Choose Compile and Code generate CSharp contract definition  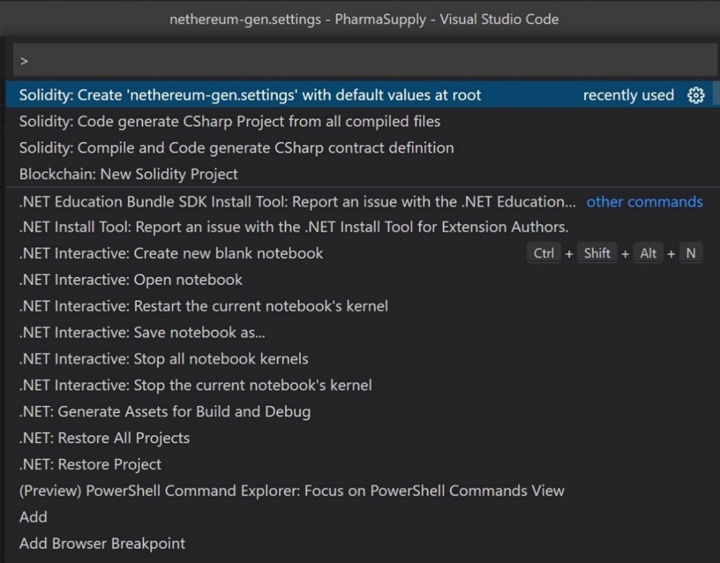[236, 148]
